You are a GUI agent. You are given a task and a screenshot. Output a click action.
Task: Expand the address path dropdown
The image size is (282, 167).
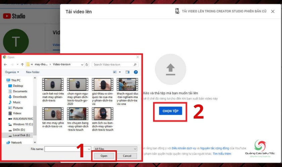coord(82,64)
